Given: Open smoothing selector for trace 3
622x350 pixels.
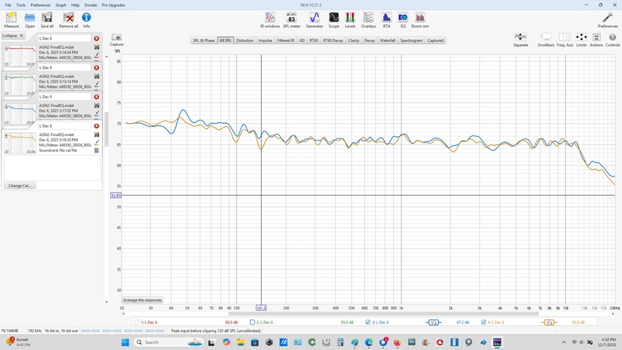Looking at the screenshot, I should 433,322.
